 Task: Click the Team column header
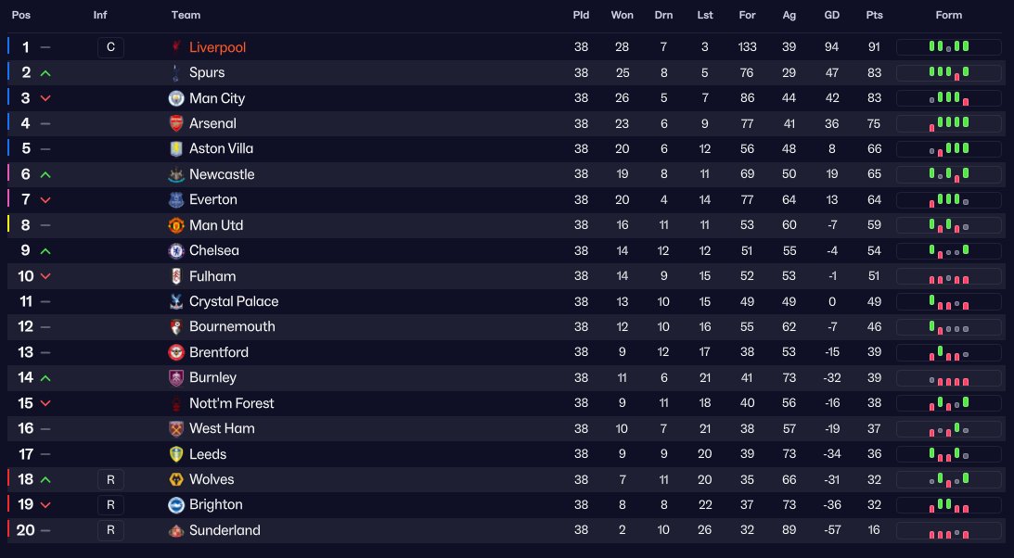[x=186, y=15]
